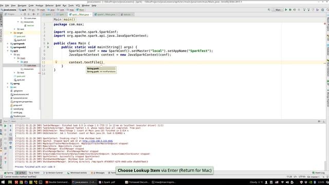Click the Spark web UI URL in console
Viewport: 329px width, 185px height.
point(98,141)
